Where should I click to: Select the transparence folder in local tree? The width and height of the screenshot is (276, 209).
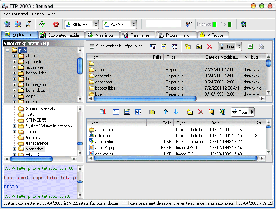click(x=37, y=143)
